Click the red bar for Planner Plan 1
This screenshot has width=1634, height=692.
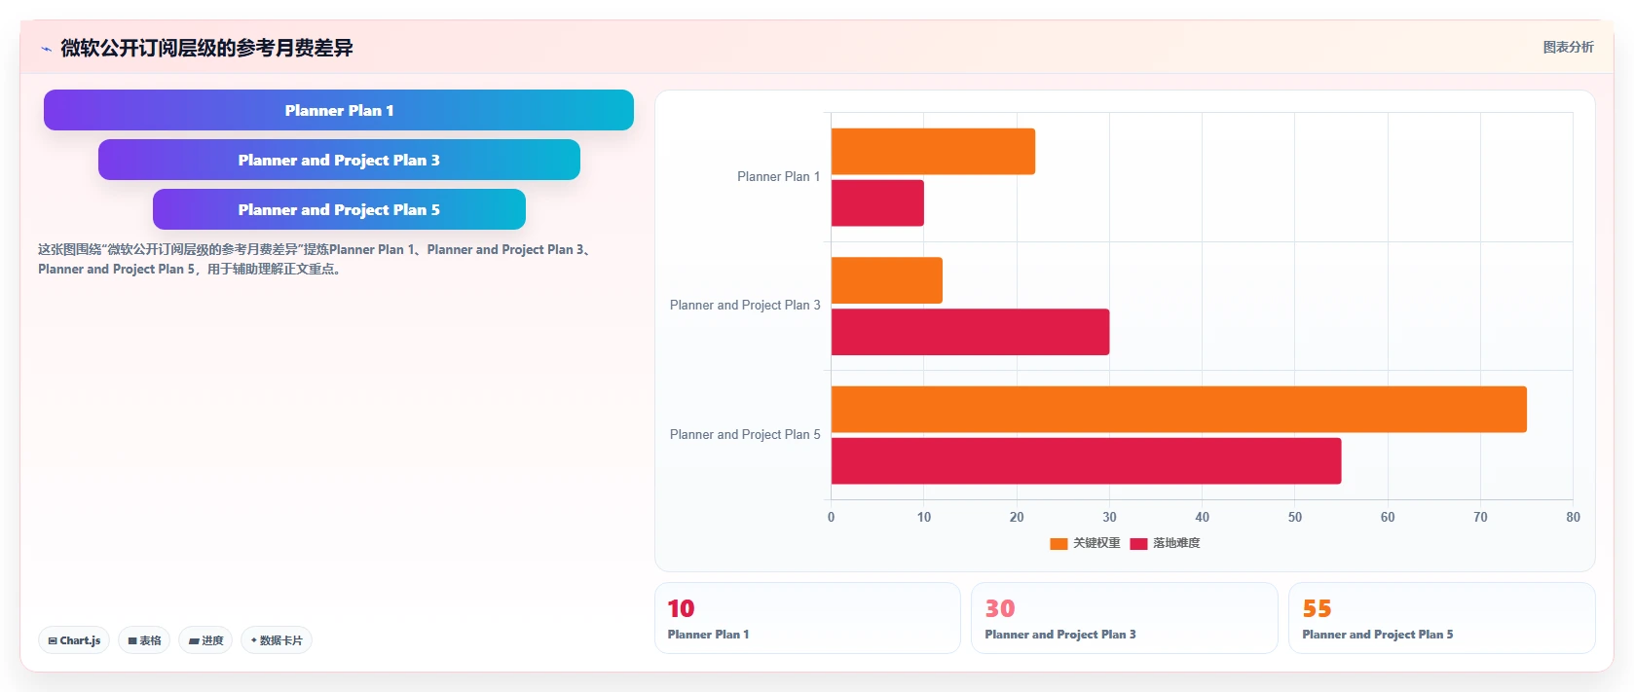(x=877, y=203)
